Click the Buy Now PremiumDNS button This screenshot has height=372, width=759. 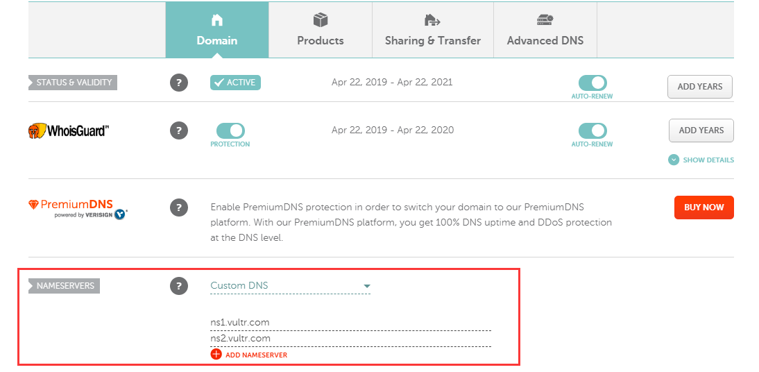[703, 208]
